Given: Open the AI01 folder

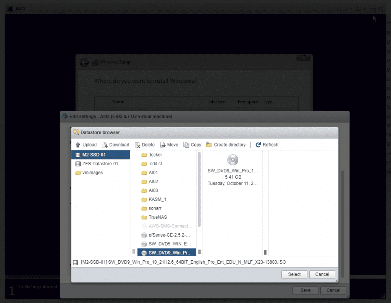Looking at the screenshot, I should coord(167,173).
